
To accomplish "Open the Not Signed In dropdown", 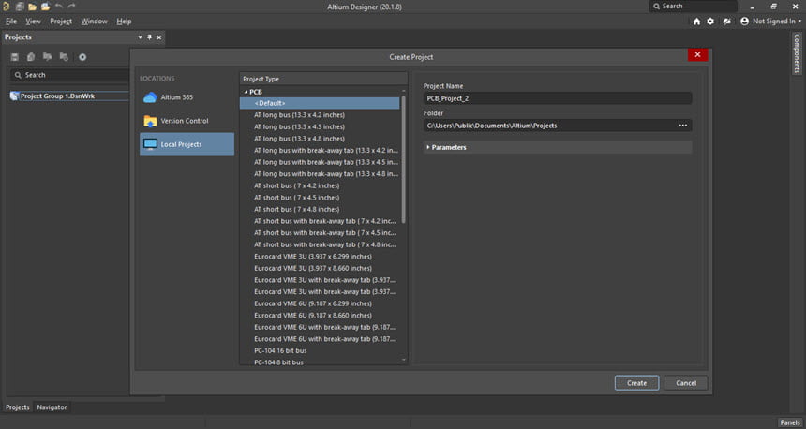I will [777, 21].
